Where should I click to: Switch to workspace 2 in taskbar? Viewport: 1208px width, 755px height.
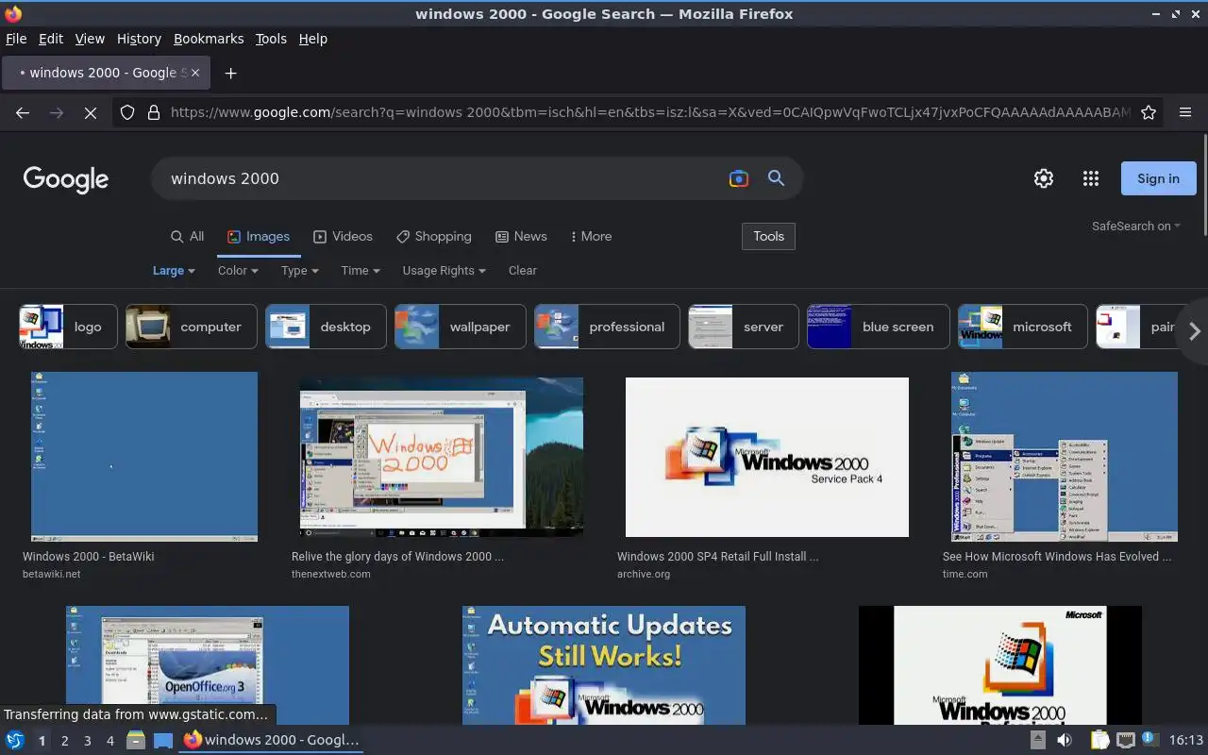[64, 741]
